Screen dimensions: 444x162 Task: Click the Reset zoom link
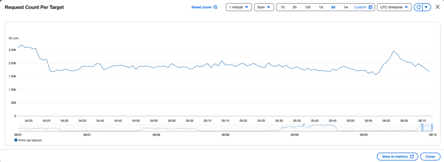(x=201, y=7)
